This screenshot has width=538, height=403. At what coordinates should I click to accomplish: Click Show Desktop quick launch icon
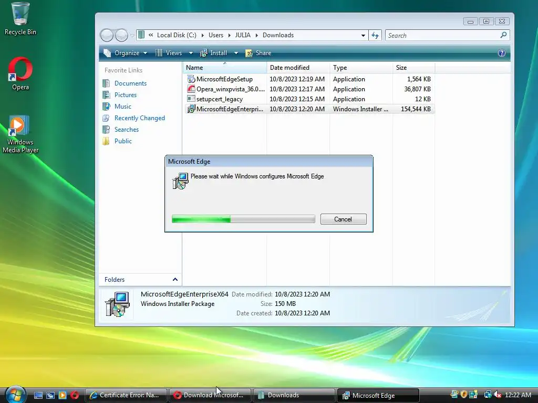pos(38,395)
